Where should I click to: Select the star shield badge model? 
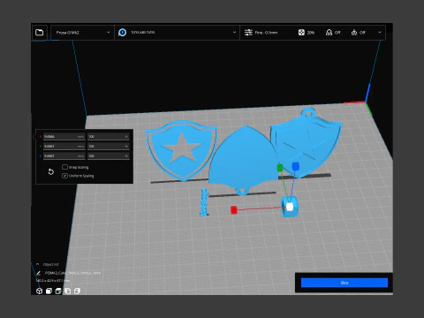[x=181, y=151]
